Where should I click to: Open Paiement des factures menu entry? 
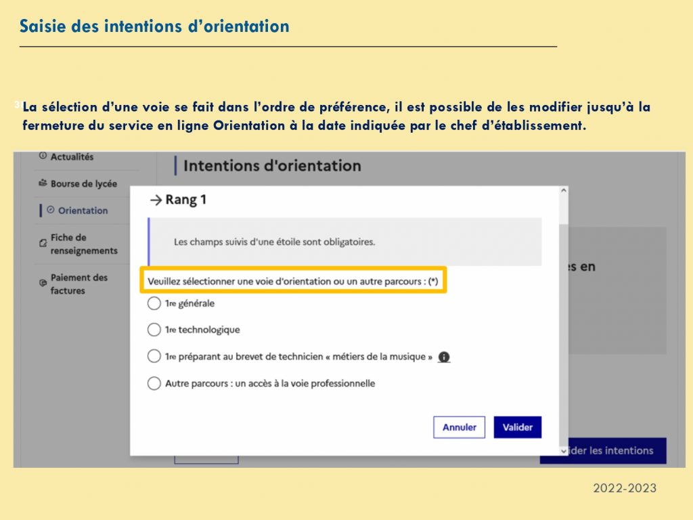point(79,284)
